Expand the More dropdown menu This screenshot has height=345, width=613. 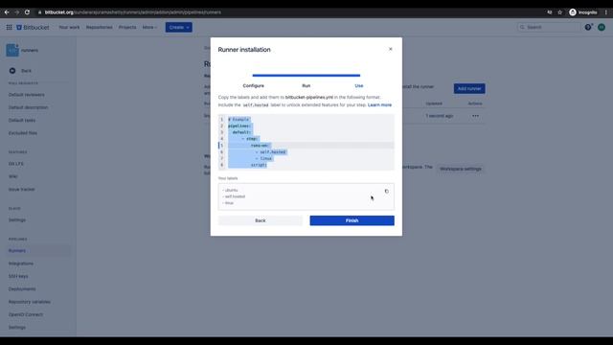[149, 28]
